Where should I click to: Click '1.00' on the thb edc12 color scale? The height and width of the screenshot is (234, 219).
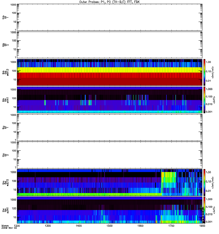pyautogui.click(x=208, y=62)
